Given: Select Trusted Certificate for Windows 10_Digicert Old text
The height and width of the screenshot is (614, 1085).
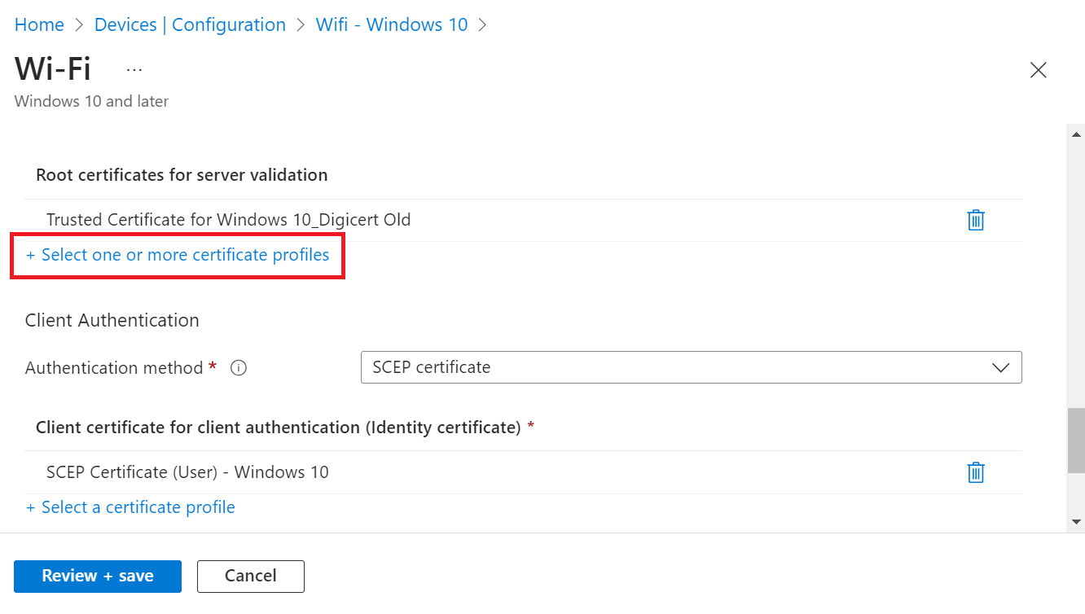Looking at the screenshot, I should [x=228, y=220].
